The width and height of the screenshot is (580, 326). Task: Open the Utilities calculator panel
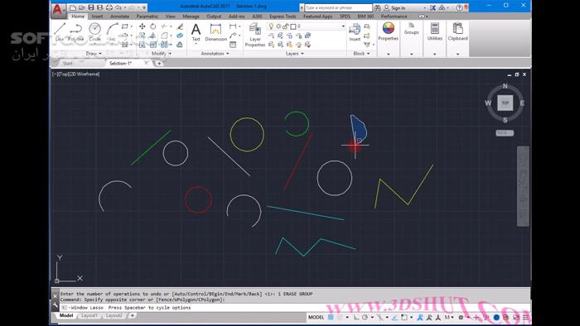[435, 31]
